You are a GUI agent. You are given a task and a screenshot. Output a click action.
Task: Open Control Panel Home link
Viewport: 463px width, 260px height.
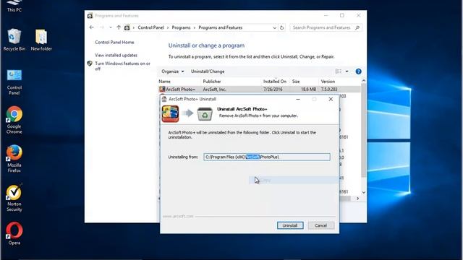[114, 43]
